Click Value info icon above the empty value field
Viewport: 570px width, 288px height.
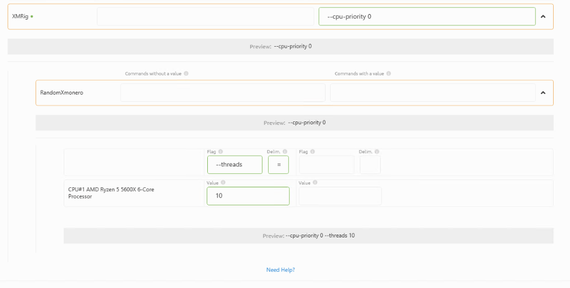point(315,182)
